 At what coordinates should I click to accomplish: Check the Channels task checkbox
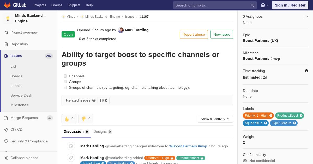pos(65,76)
